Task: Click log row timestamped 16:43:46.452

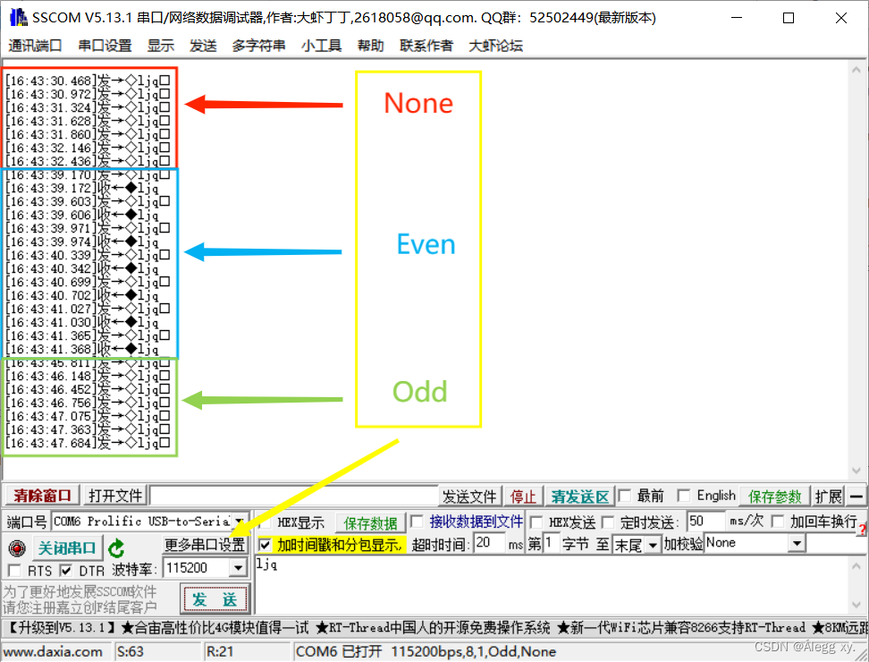Action: 88,390
